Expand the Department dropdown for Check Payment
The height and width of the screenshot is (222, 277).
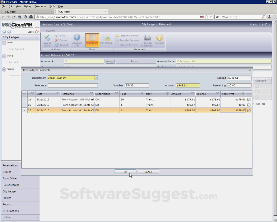click(96, 78)
